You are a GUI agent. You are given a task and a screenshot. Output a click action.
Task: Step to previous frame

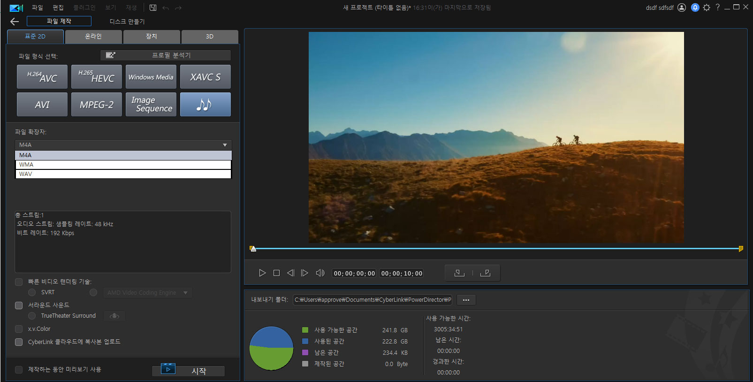coord(290,273)
